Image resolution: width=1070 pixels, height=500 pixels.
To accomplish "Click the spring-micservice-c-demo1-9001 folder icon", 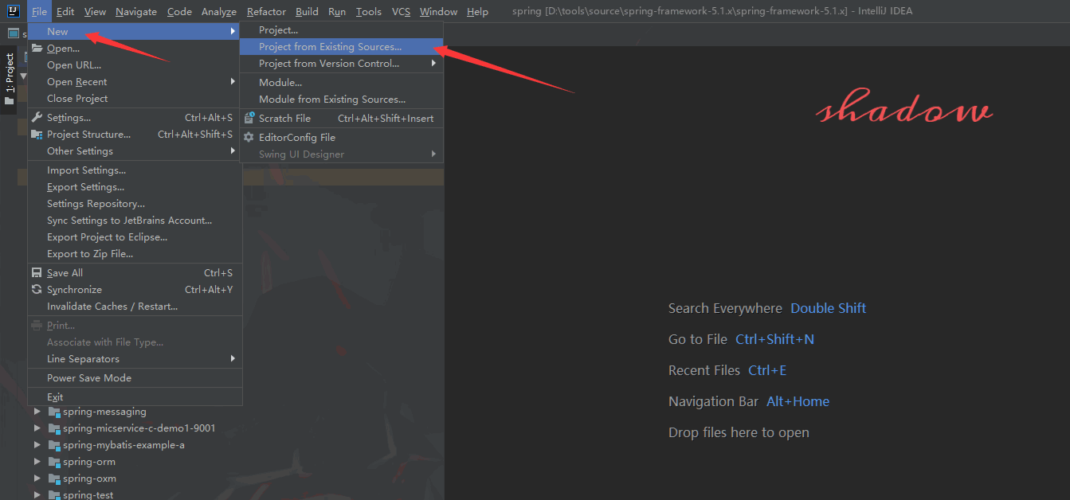I will [x=54, y=428].
